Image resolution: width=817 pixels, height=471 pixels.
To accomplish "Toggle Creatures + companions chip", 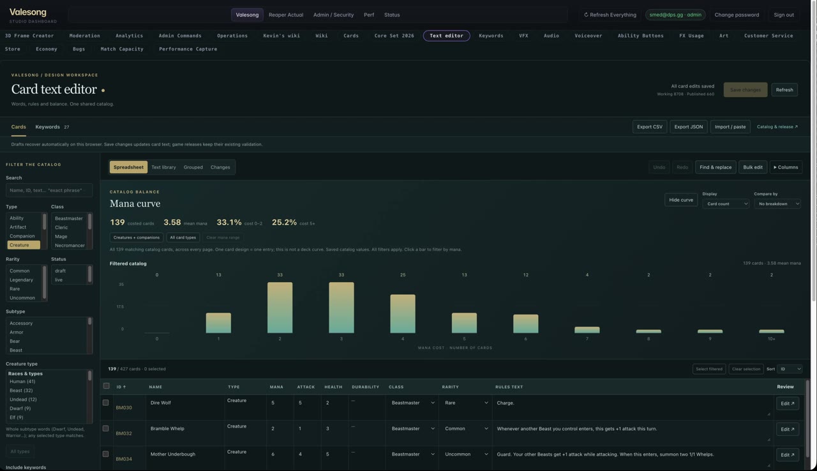I will click(x=137, y=237).
